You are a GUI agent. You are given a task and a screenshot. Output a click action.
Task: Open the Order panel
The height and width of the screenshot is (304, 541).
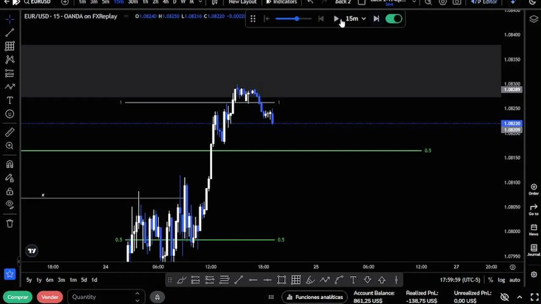(x=533, y=189)
